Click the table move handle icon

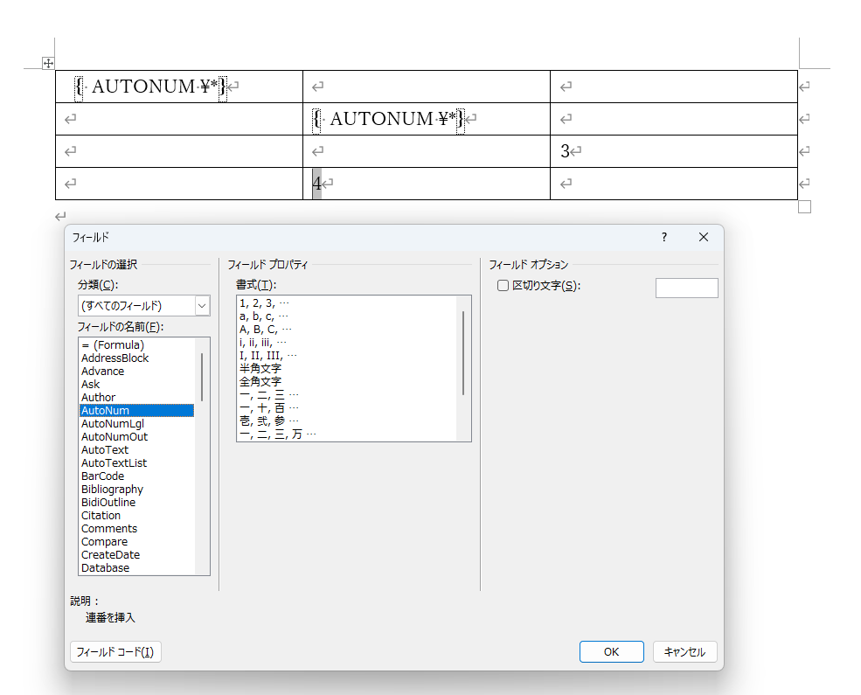click(x=49, y=63)
